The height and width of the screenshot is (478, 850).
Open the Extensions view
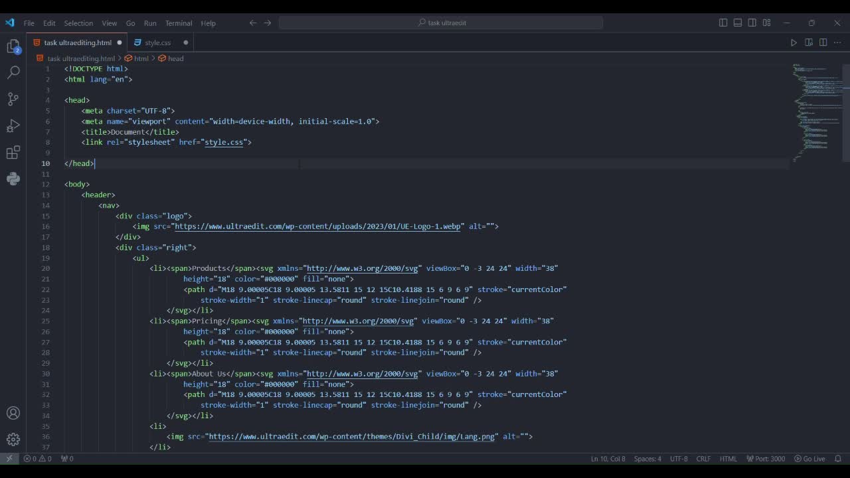[13, 153]
